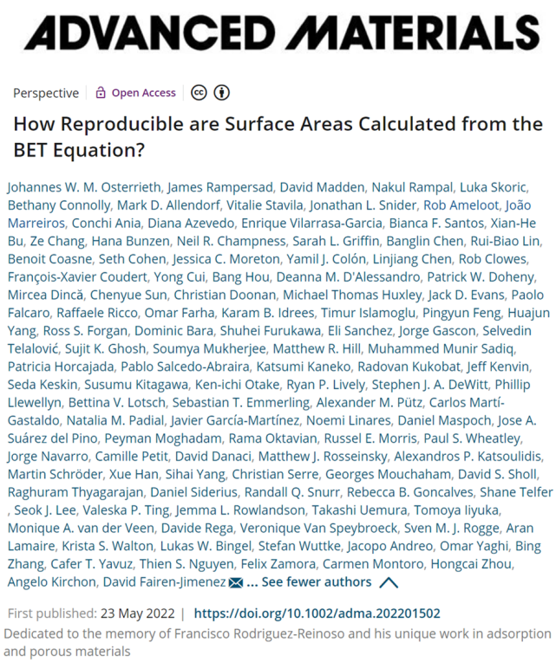Click the Perspective article type label
This screenshot has width=556, height=662.
coord(46,93)
